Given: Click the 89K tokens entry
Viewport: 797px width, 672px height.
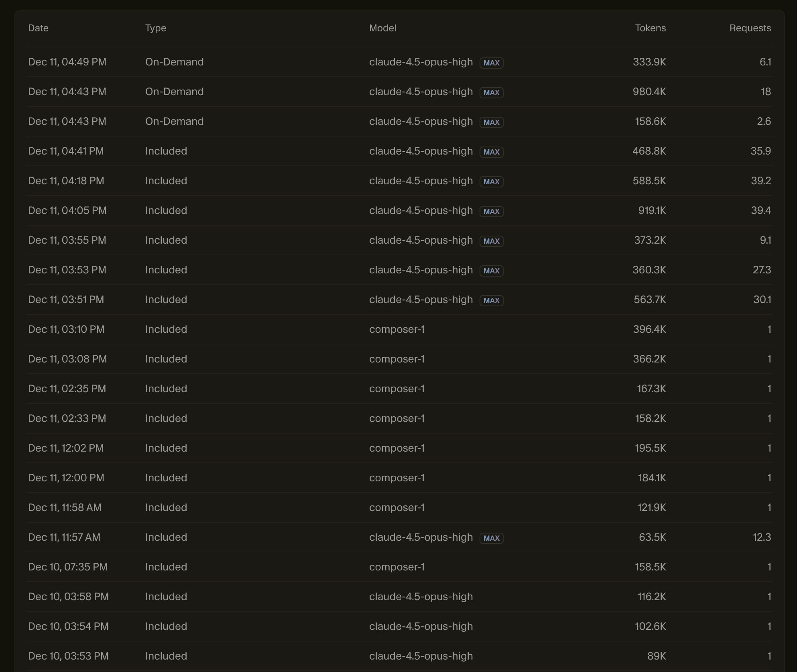Looking at the screenshot, I should pyautogui.click(x=656, y=656).
